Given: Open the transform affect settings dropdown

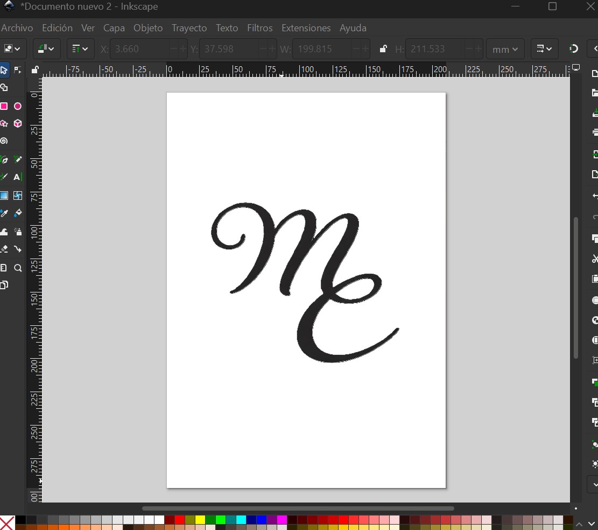Looking at the screenshot, I should coord(544,49).
